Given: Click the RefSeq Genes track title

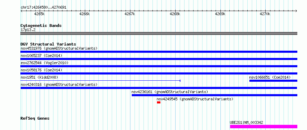Looking at the screenshot, I should (35, 119).
